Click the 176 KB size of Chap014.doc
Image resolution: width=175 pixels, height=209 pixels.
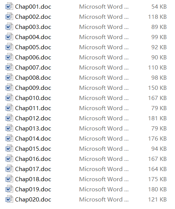point(157,139)
